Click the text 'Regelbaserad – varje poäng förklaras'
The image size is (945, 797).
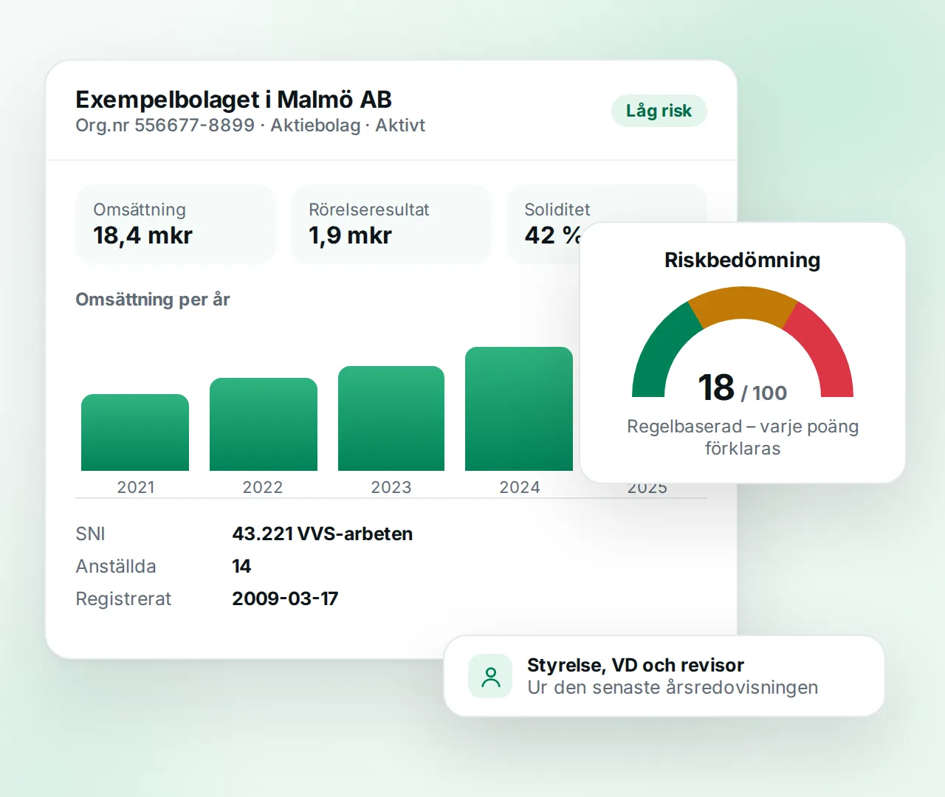(742, 437)
